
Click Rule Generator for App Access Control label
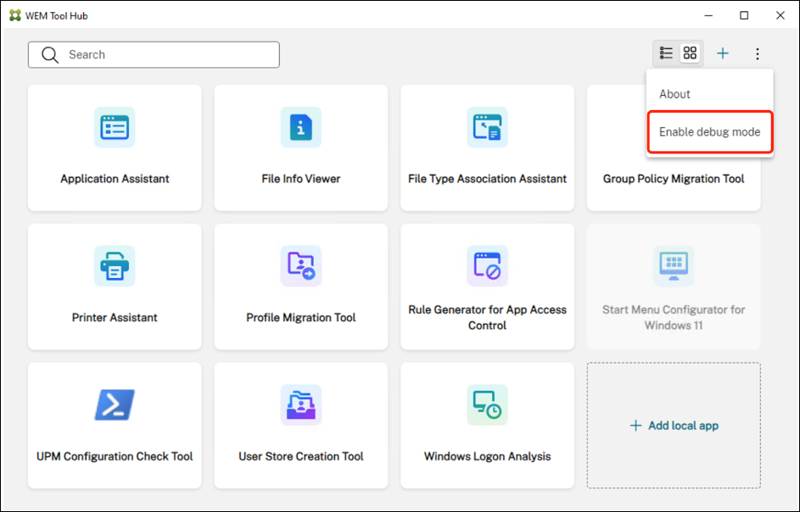point(487,318)
